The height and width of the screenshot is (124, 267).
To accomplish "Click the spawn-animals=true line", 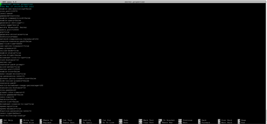I will 10,109.
